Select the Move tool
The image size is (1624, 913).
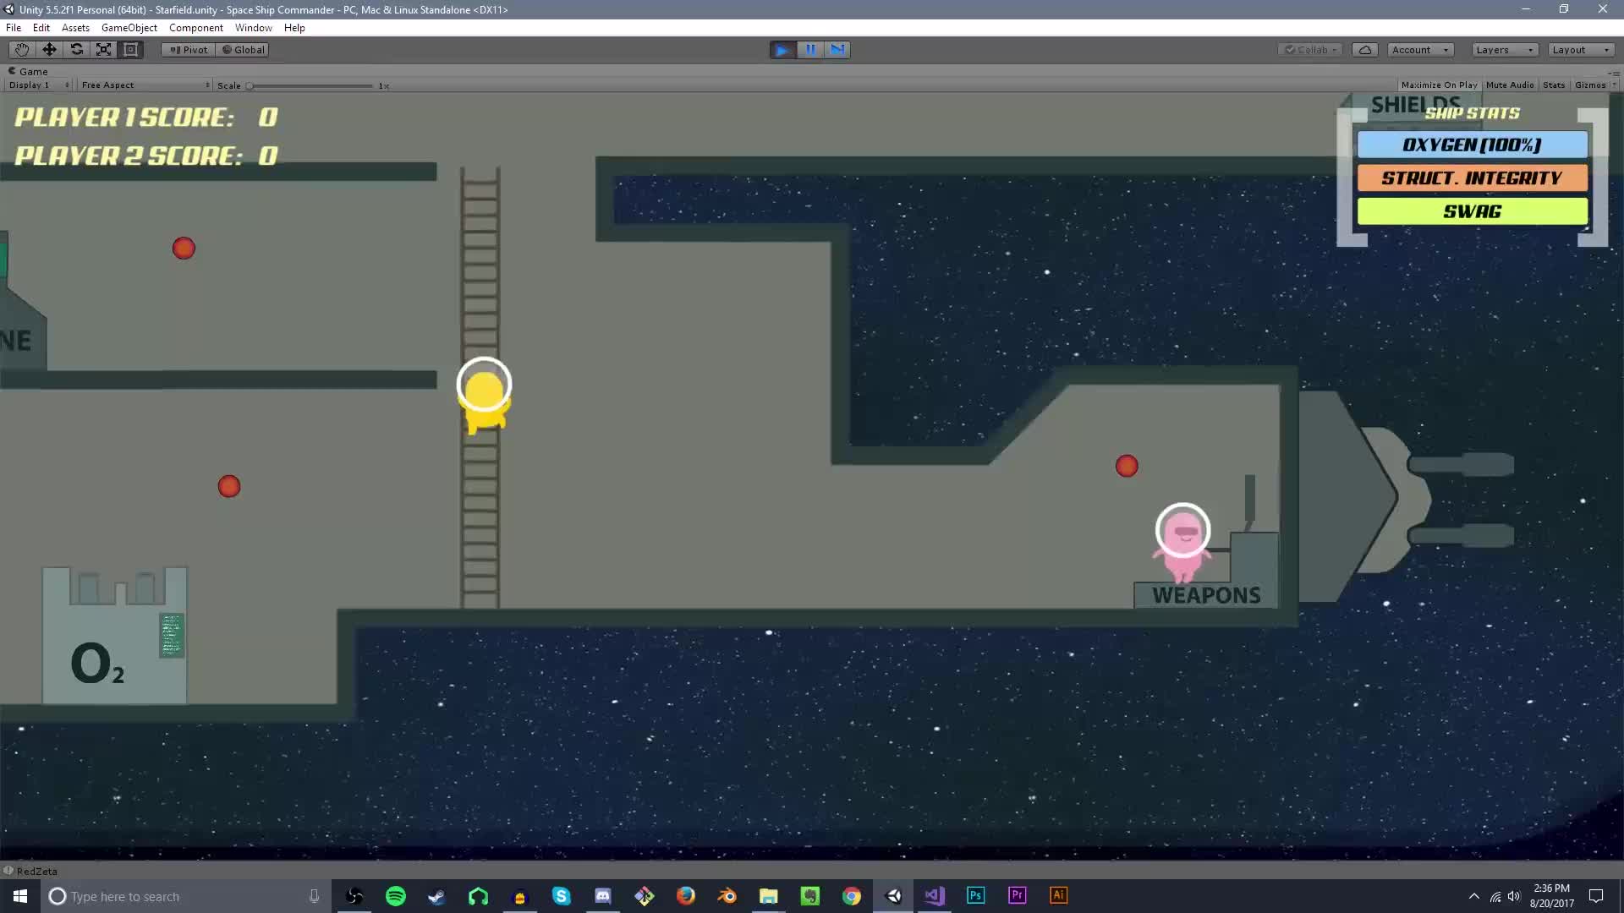pyautogui.click(x=49, y=50)
